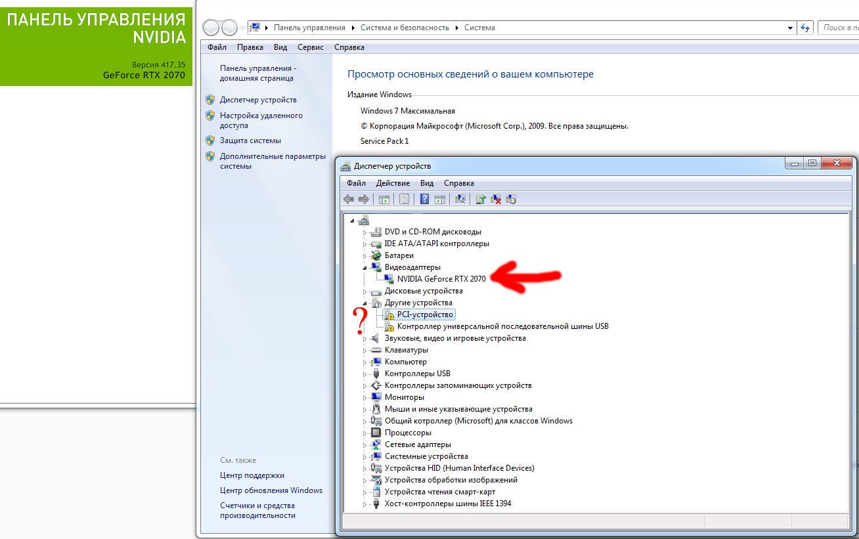The width and height of the screenshot is (859, 539).
Task: Click the Update driver software toolbar icon
Action: [x=481, y=199]
